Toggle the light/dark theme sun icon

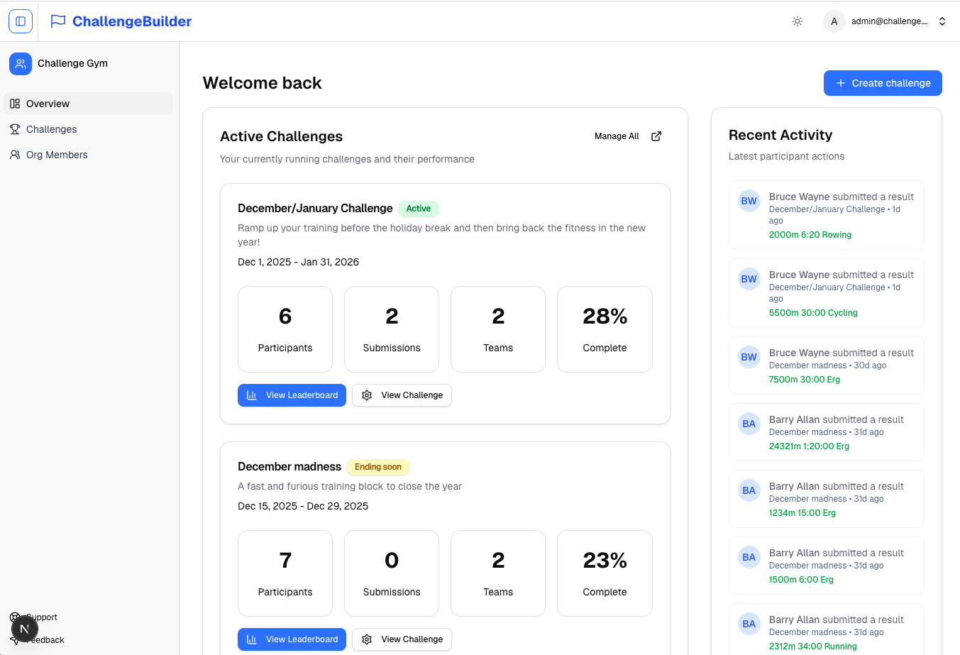(798, 21)
